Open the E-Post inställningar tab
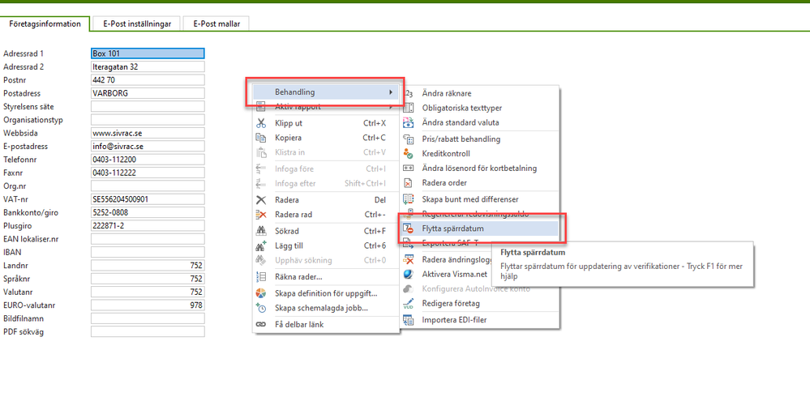This screenshot has height=414, width=810. click(x=137, y=23)
